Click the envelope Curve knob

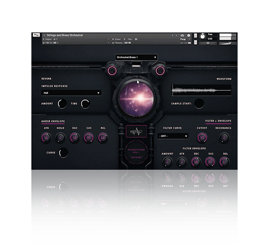pos(64,153)
